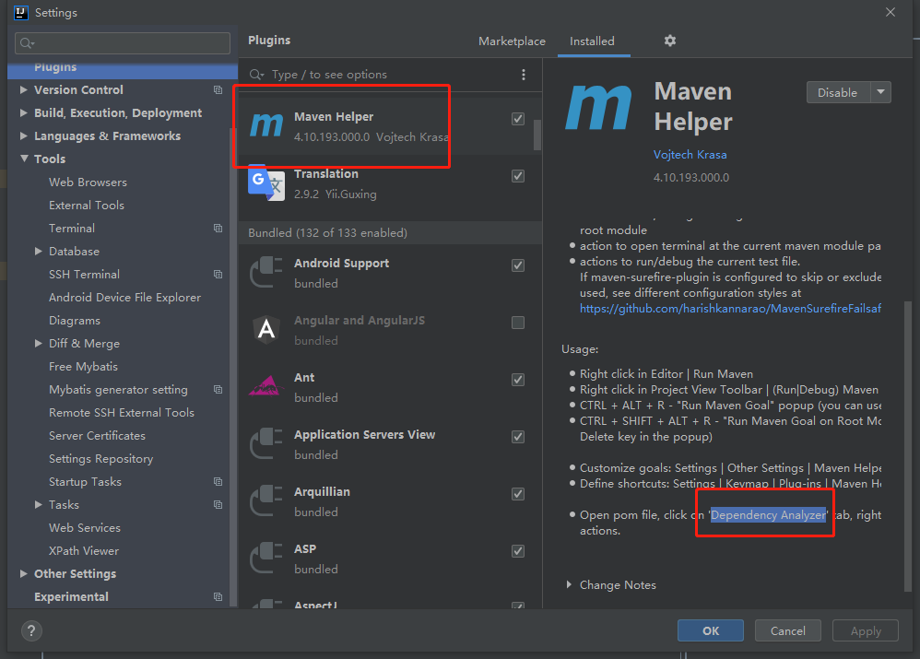Close the Settings dialog
The width and height of the screenshot is (920, 659).
[x=891, y=12]
